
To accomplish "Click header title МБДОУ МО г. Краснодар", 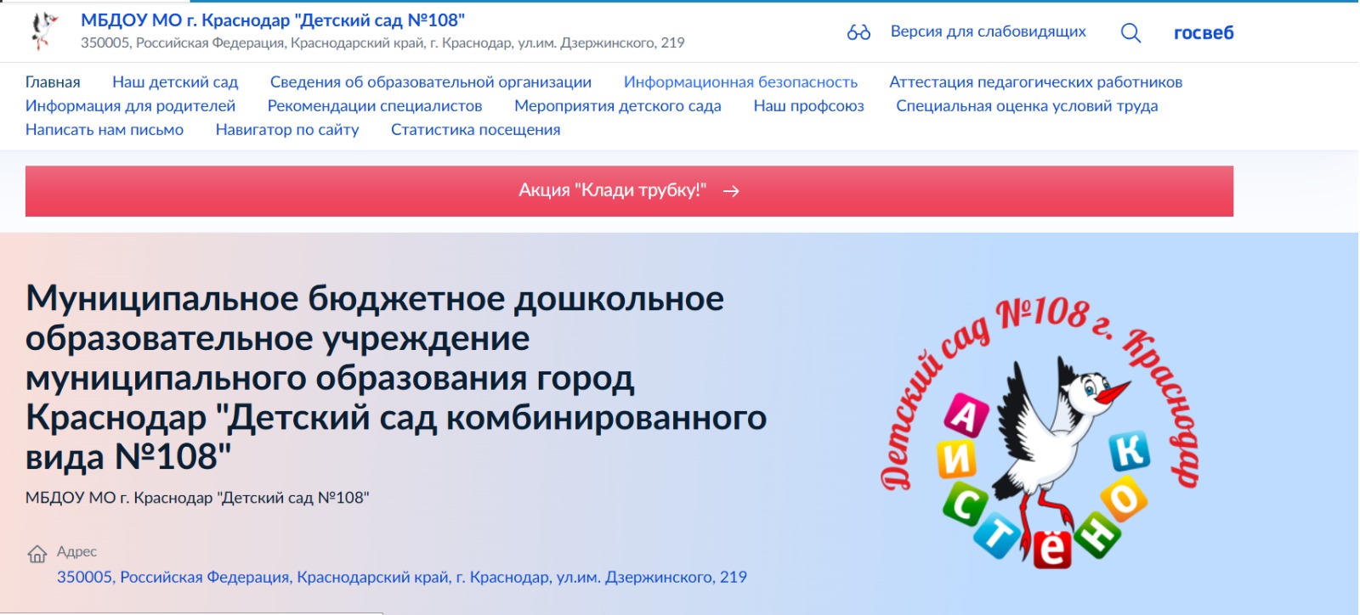I will coord(273,20).
